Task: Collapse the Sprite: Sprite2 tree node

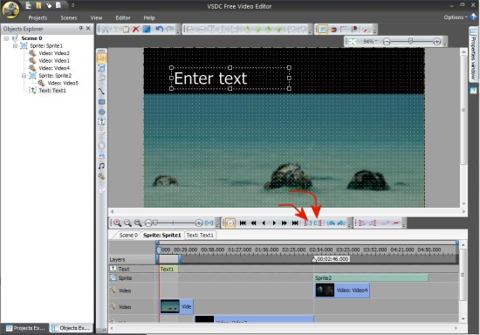Action: coord(24,76)
